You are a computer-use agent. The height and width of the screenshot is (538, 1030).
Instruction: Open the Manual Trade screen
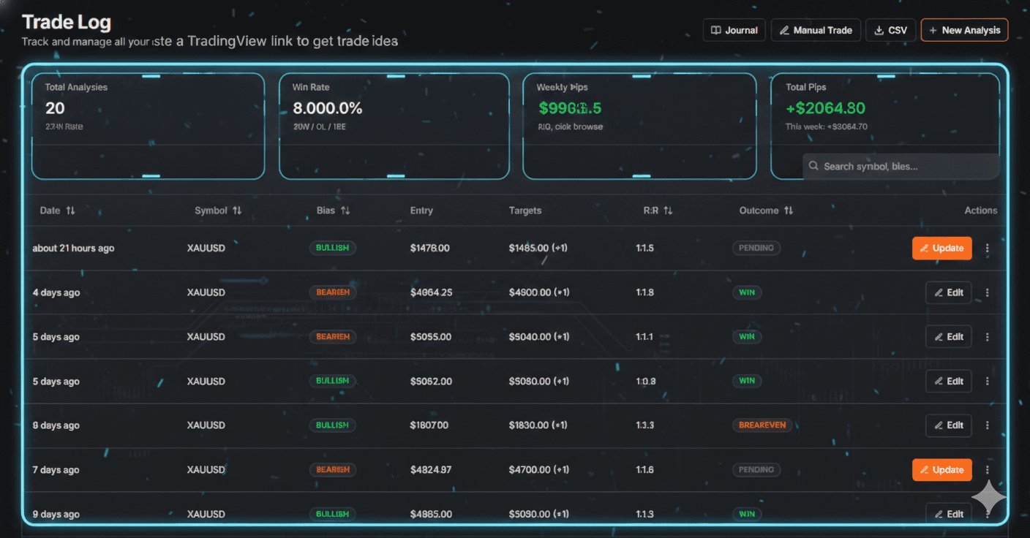816,30
